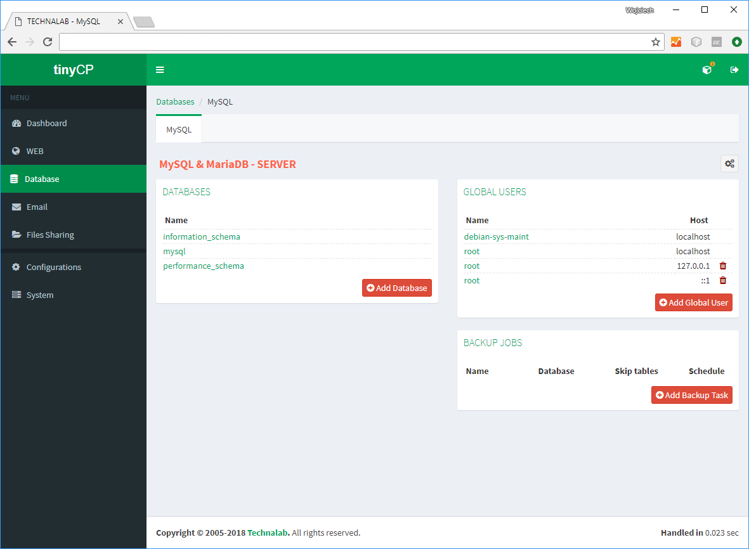Reload the page with the refresh icon
This screenshot has width=749, height=549.
click(x=48, y=42)
